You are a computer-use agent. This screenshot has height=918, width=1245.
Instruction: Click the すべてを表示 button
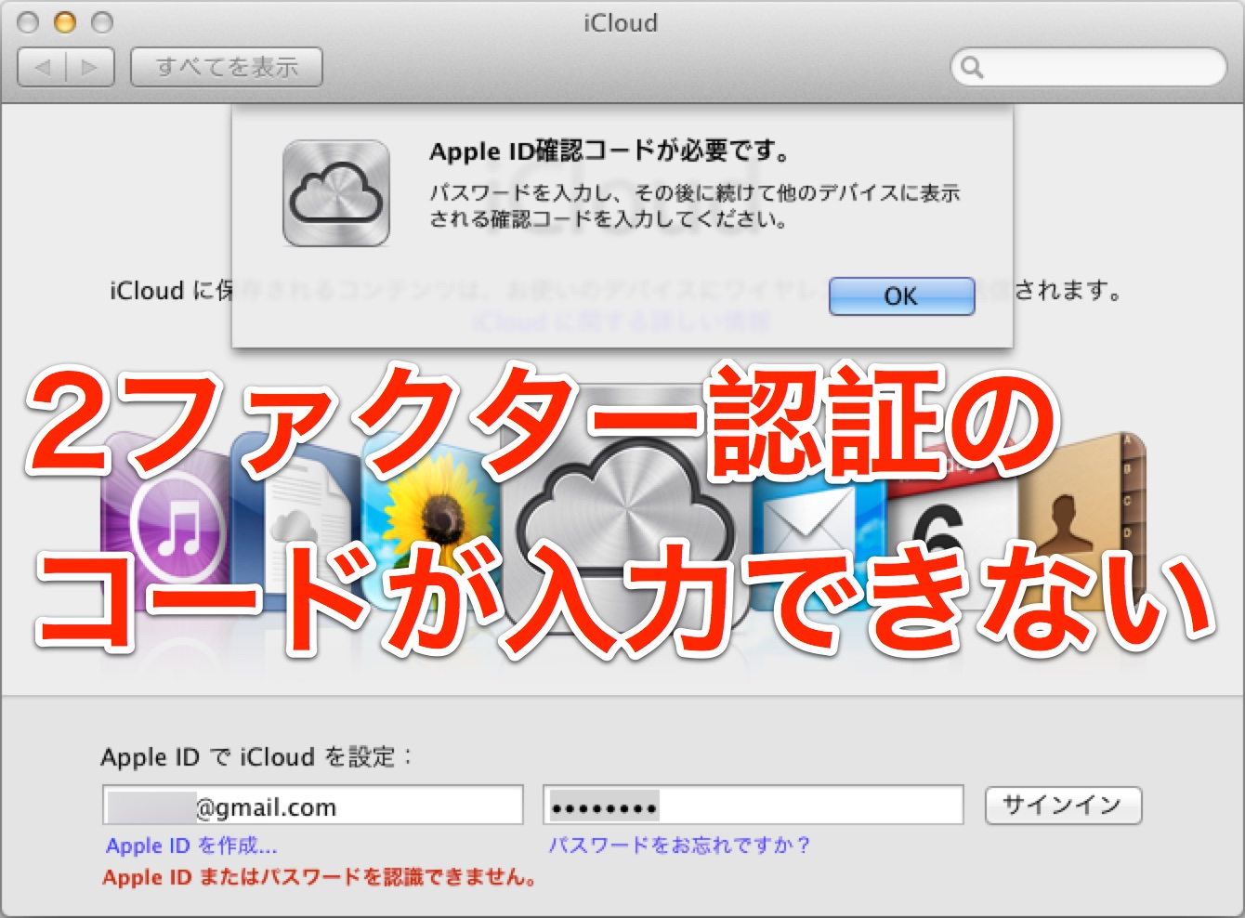click(227, 67)
